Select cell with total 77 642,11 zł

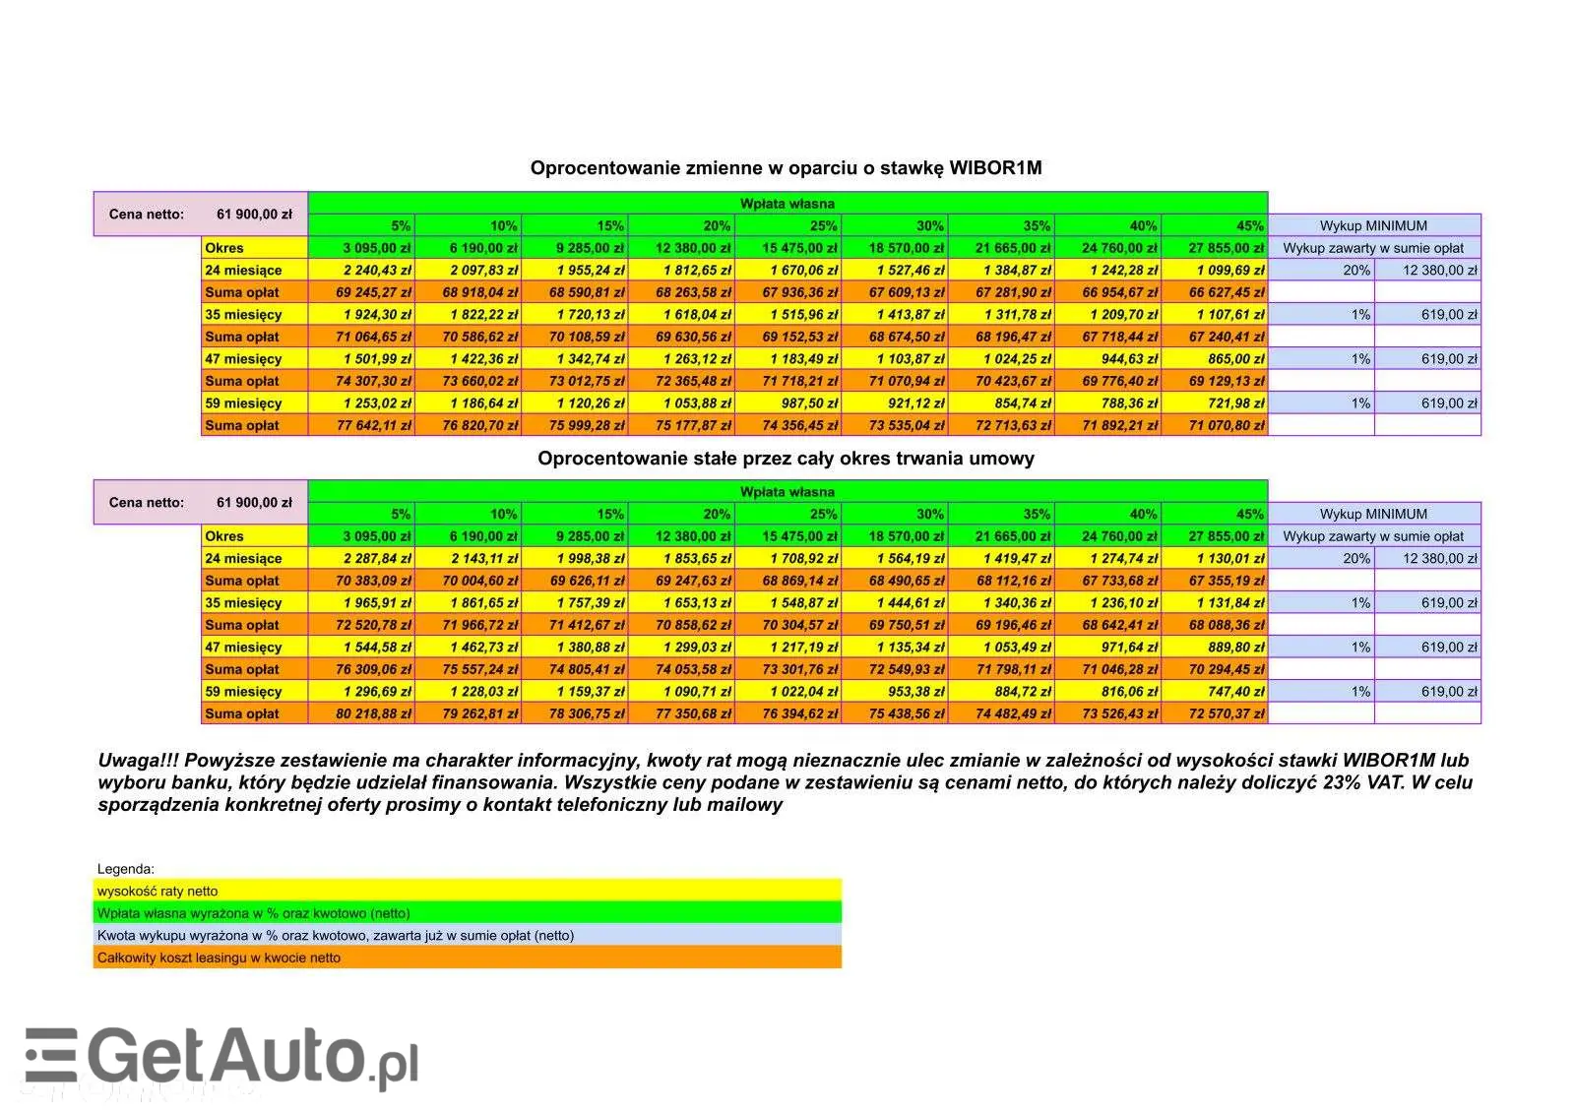(x=362, y=426)
